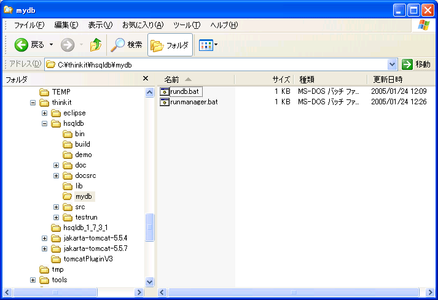
Task: Select the doc folder icon
Action: pyautogui.click(x=68, y=165)
